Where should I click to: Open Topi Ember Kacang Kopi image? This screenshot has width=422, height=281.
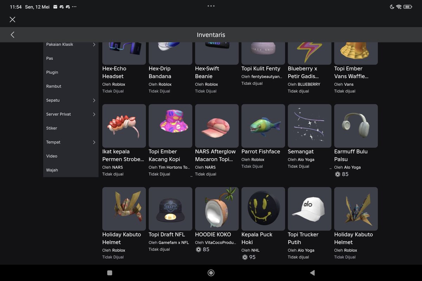click(x=171, y=126)
